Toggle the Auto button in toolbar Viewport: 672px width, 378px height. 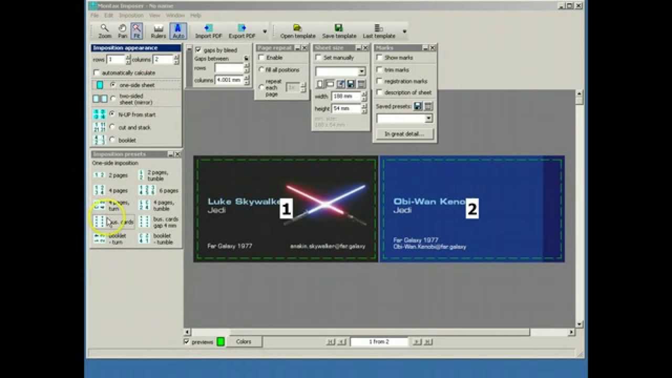(x=178, y=31)
